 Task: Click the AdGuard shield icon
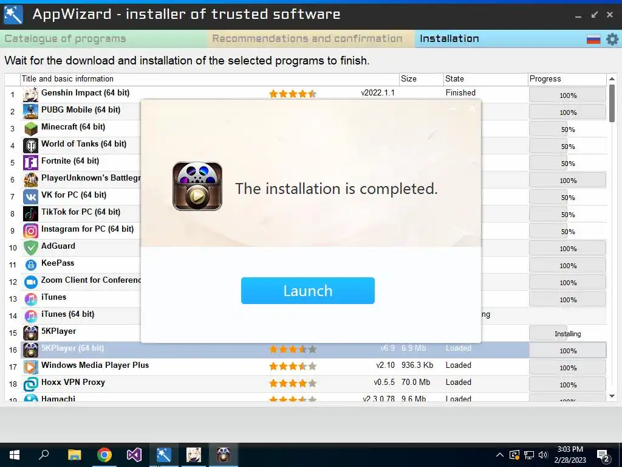click(30, 248)
